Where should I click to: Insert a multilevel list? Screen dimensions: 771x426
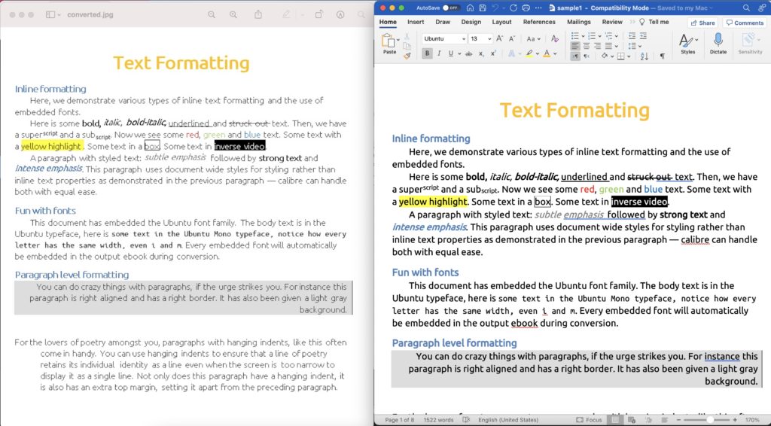point(608,36)
